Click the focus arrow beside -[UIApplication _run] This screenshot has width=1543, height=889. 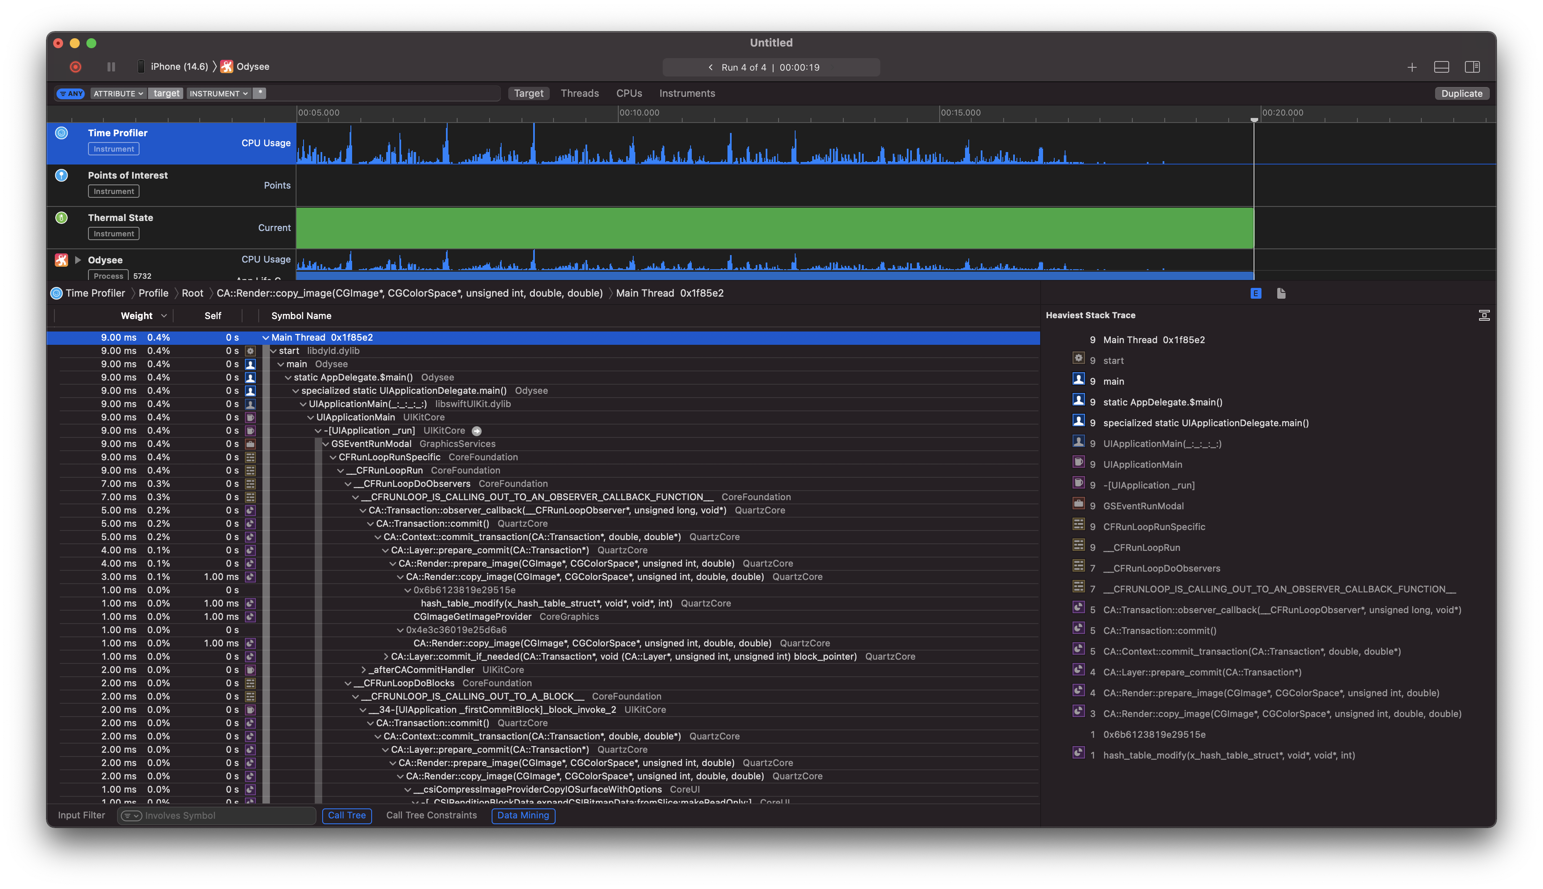point(477,431)
